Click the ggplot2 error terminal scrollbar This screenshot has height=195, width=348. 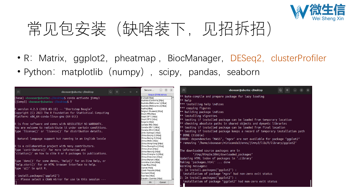tap(310, 183)
